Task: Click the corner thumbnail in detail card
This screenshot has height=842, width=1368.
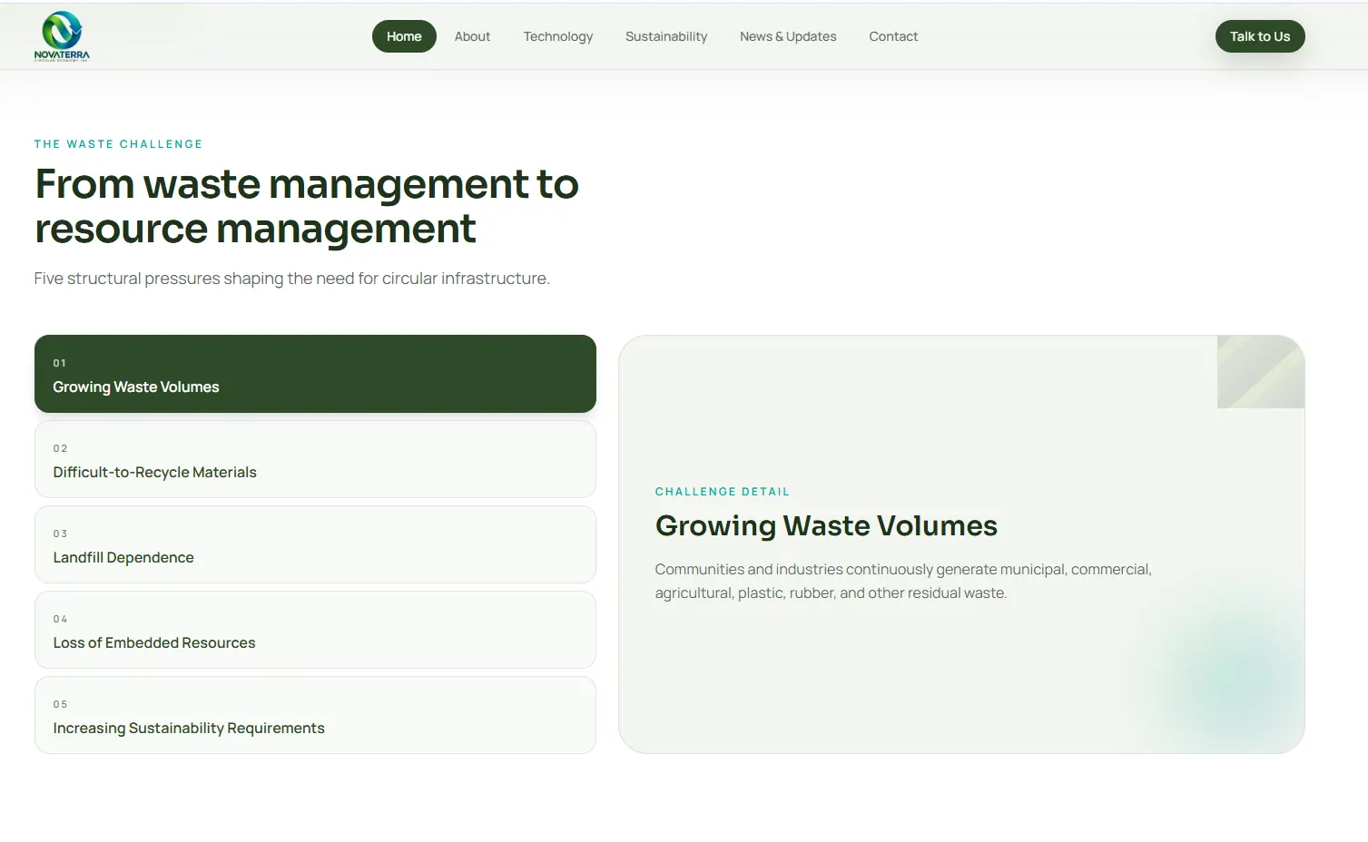Action: (x=1261, y=372)
